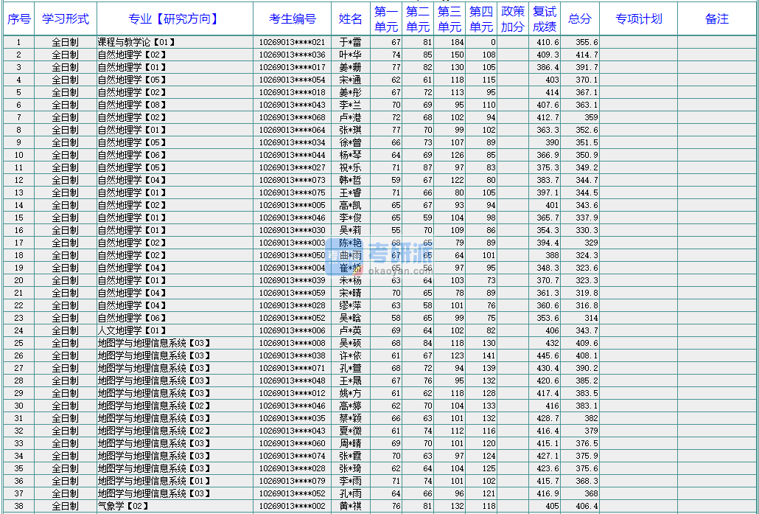Click the 复试成绩 column header
The image size is (759, 514).
coord(545,19)
